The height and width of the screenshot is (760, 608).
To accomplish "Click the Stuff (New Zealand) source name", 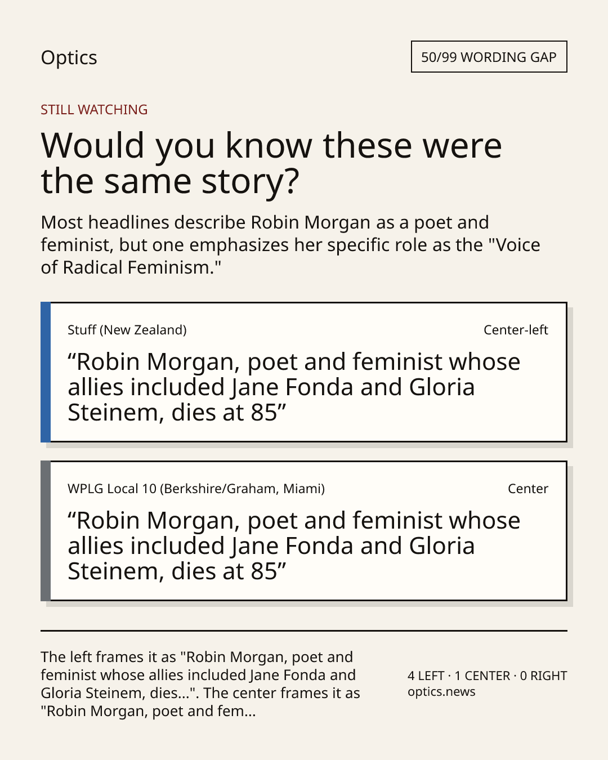I will tap(127, 330).
